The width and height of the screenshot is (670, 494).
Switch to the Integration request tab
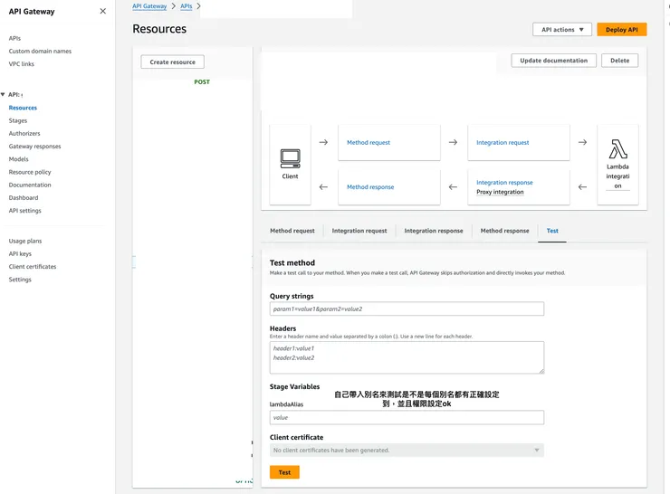click(x=359, y=231)
